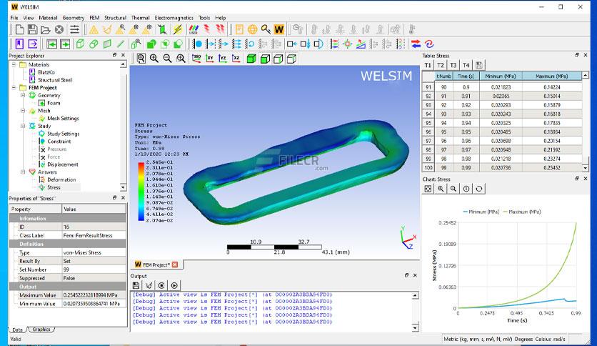Click the Maximum (MPa) column header

tap(552, 76)
